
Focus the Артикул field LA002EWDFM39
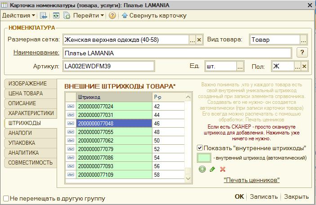pyautogui.click(x=109, y=66)
